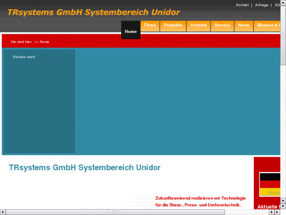Click the Anfrage link in header
This screenshot has width=286, height=215.
pos(262,5)
